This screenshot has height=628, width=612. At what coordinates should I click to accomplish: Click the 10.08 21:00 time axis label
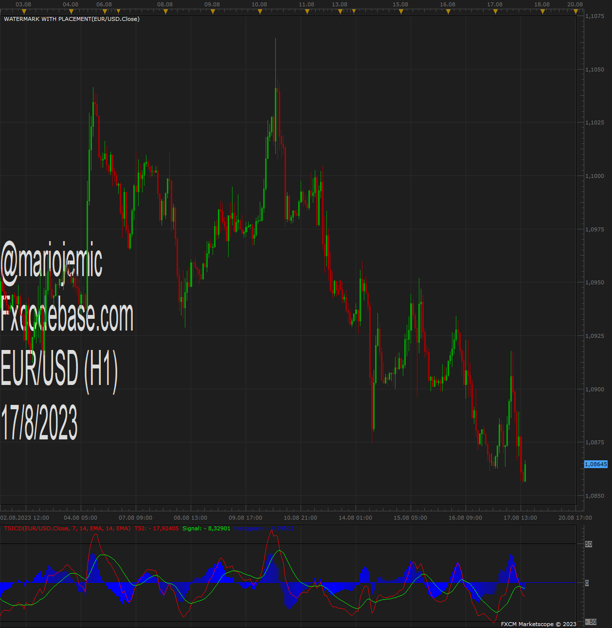point(301,518)
